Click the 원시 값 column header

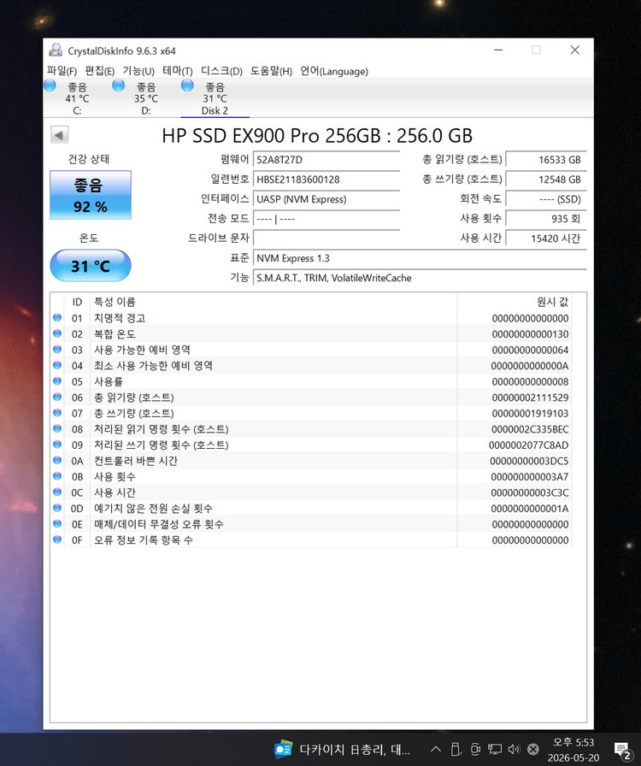coord(514,302)
